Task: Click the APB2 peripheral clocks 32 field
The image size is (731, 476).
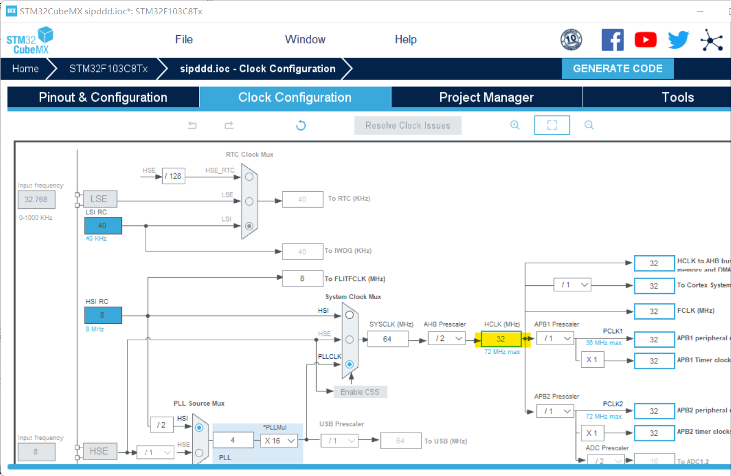Action: click(x=654, y=411)
